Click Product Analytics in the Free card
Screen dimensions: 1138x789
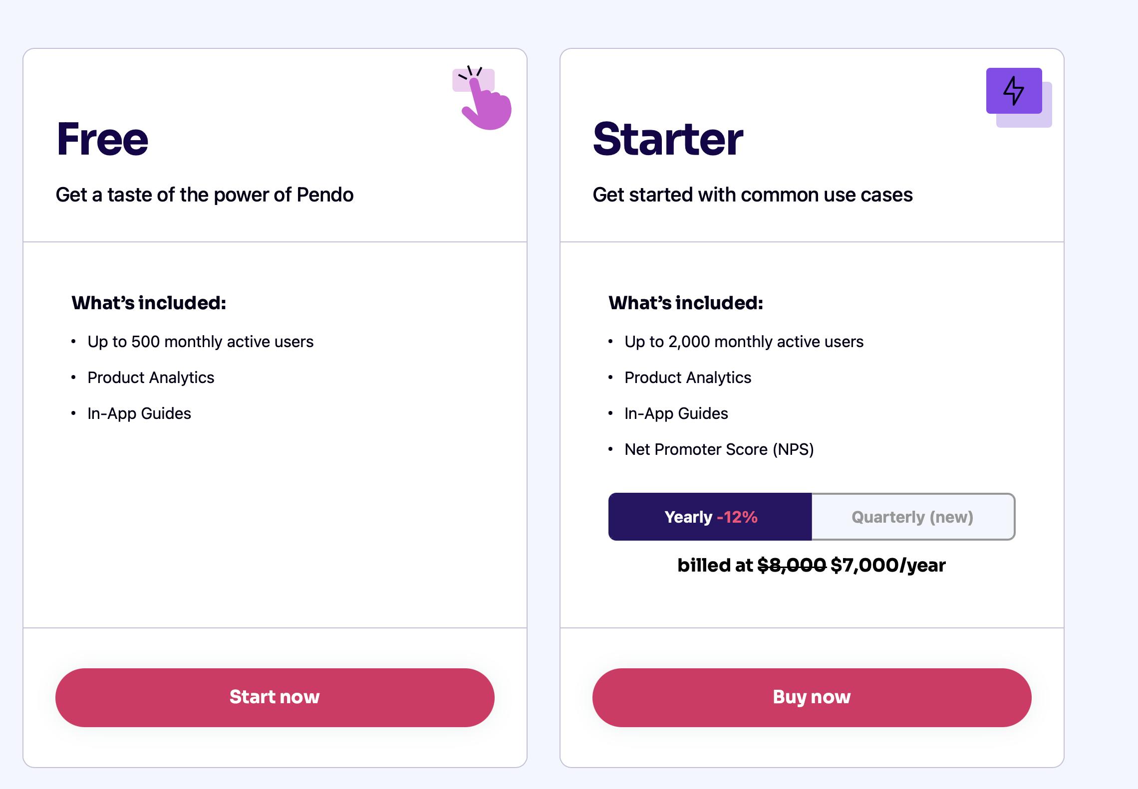pos(151,378)
